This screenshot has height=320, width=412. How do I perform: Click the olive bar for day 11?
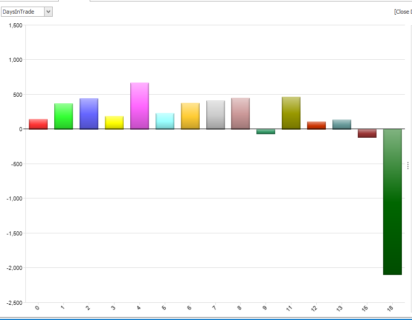click(291, 113)
